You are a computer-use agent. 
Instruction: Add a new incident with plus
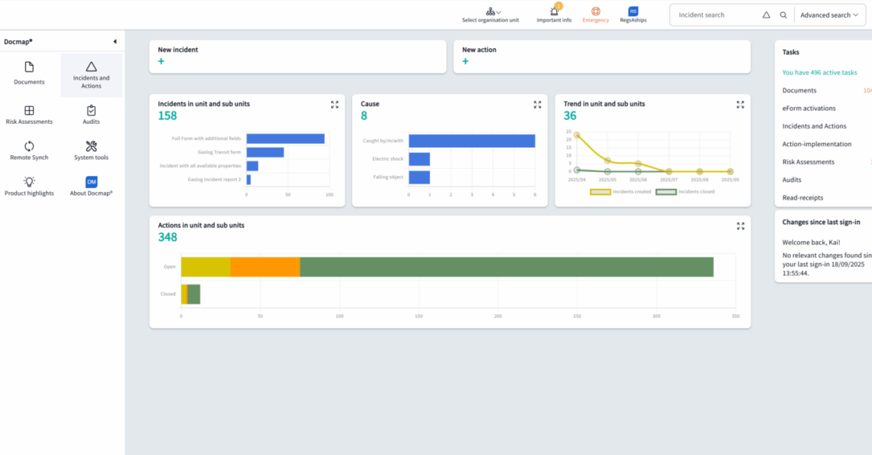161,61
